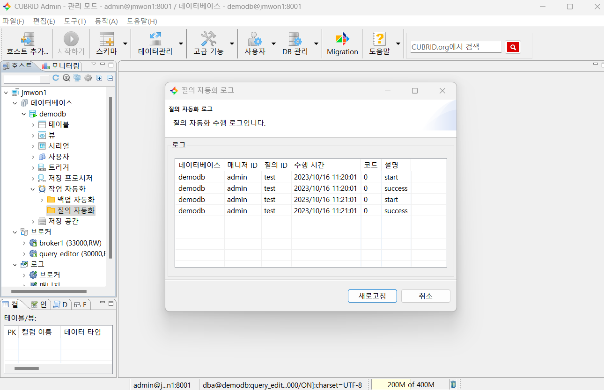Click the 고급 기능 tools icon
Image resolution: width=604 pixels, height=390 pixels.
(208, 39)
